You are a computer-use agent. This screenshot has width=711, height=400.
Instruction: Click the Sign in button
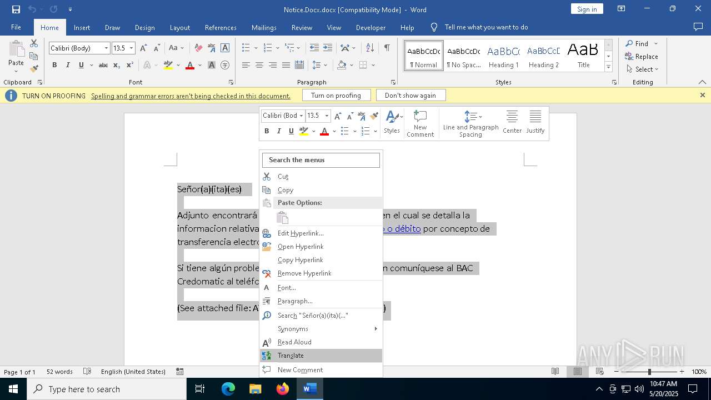tap(587, 9)
